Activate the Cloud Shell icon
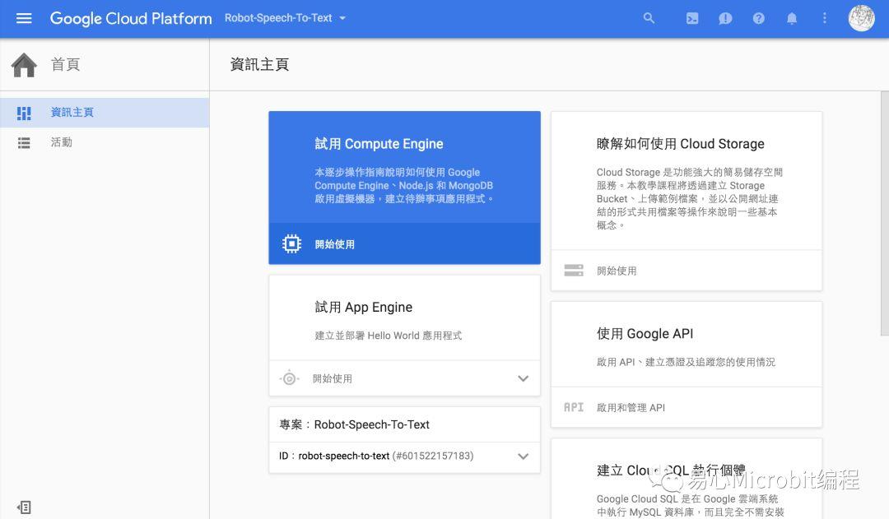Viewport: 889px width, 519px height. click(x=692, y=19)
